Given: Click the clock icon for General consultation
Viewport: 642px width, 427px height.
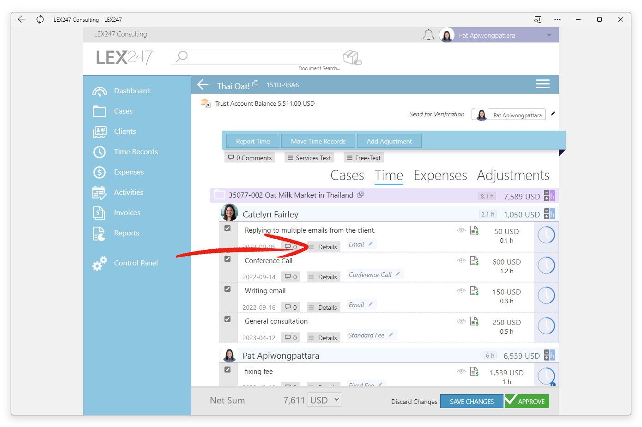Looking at the screenshot, I should coord(546,326).
